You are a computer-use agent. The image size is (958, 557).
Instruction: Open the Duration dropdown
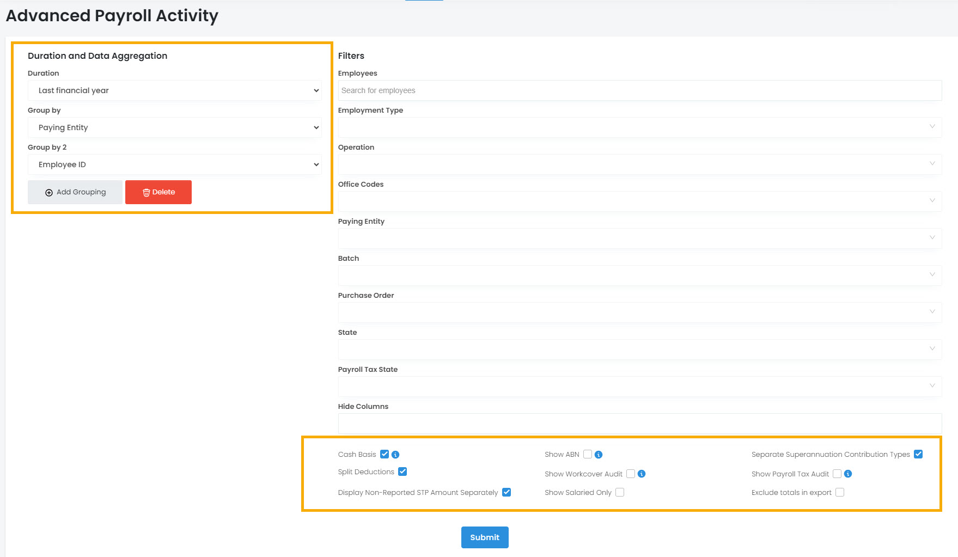point(174,90)
